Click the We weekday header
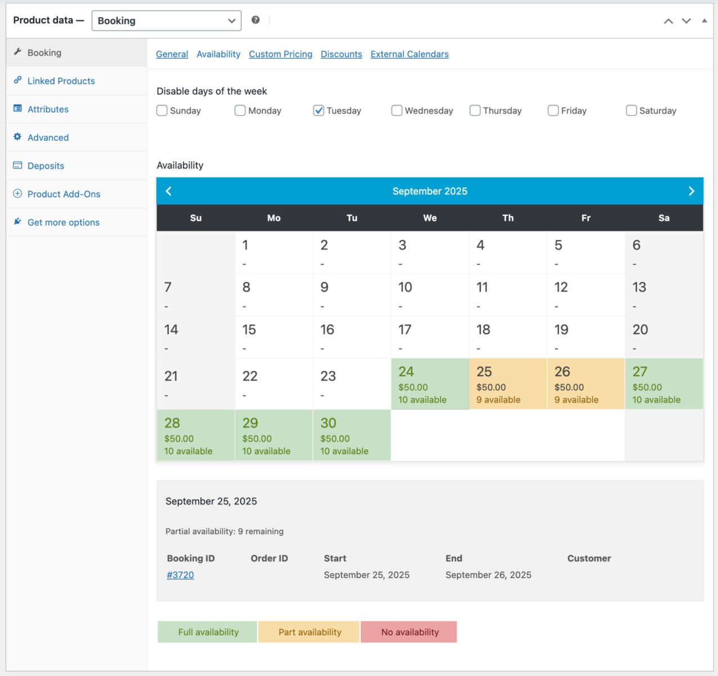The image size is (718, 676). pyautogui.click(x=430, y=218)
